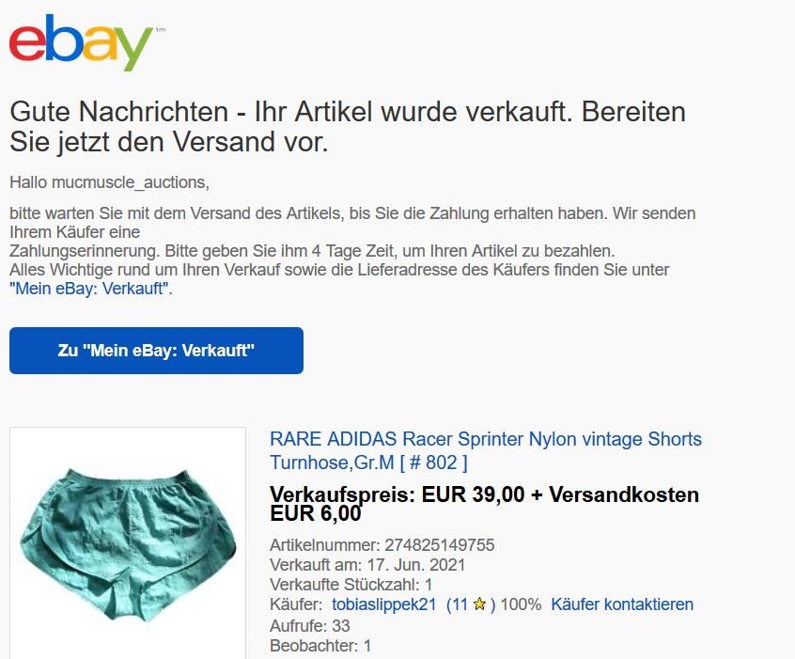Select the Käufer kontaktieren link
The image size is (795, 659).
coord(621,604)
